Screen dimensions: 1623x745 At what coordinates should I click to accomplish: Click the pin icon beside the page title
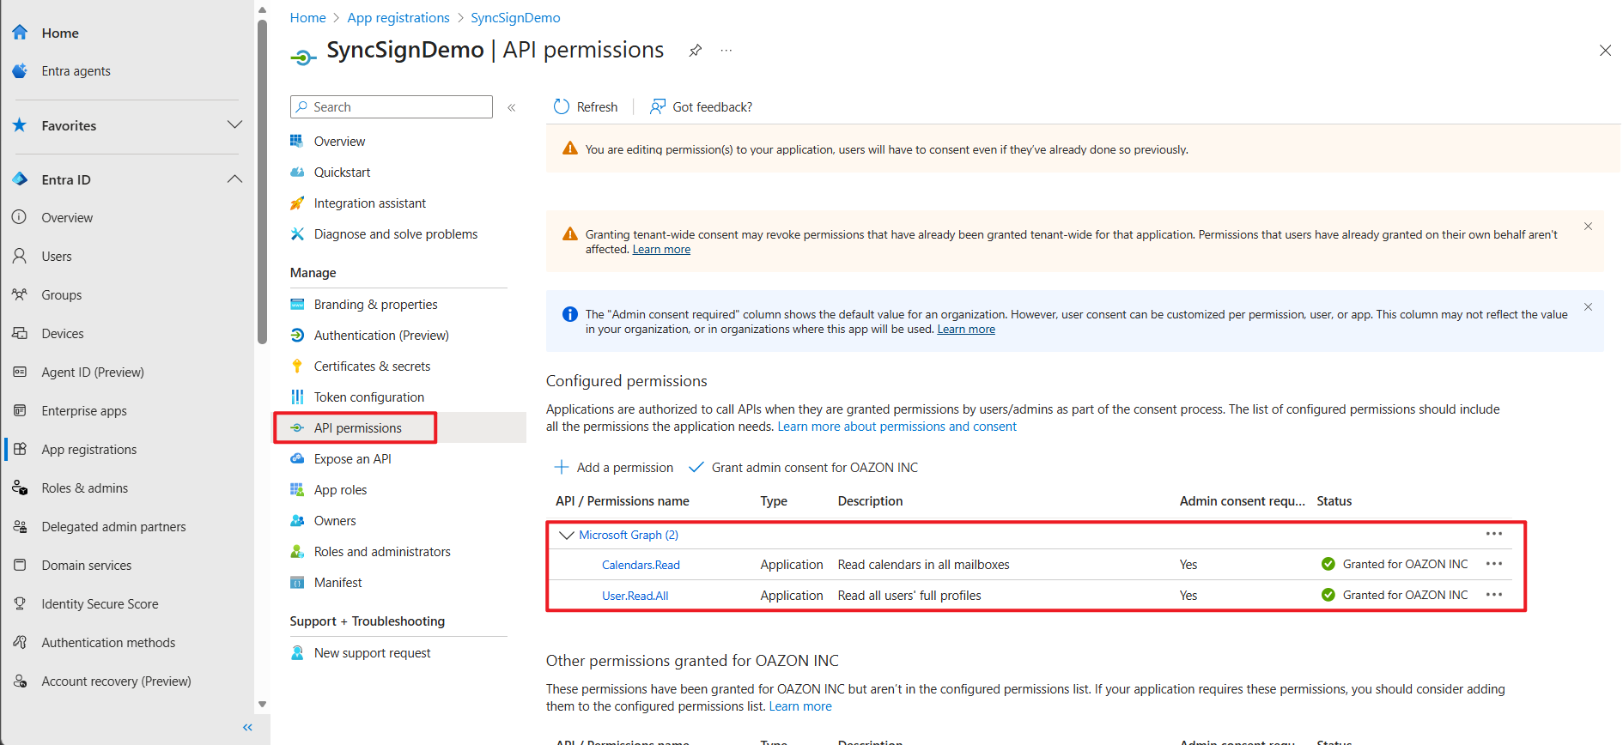point(695,51)
